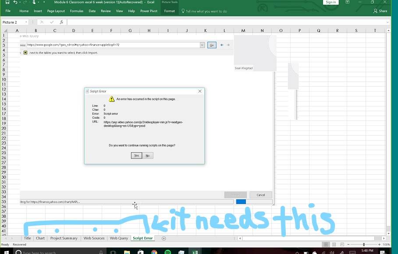This screenshot has width=398, height=254.
Task: Open the Review ribbon tab
Action: click(106, 11)
